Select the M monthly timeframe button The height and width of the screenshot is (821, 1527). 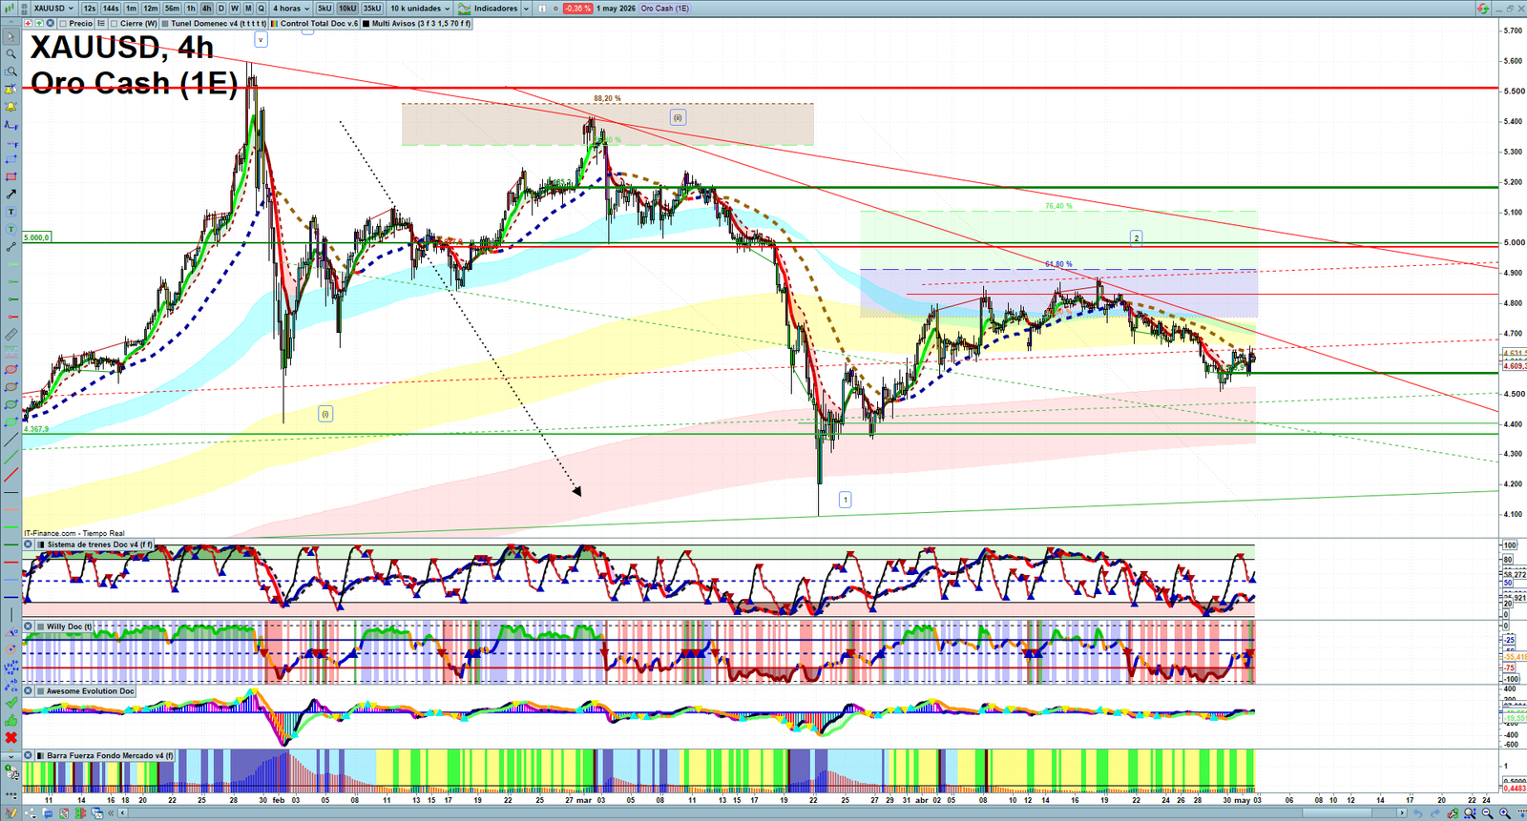(x=248, y=9)
